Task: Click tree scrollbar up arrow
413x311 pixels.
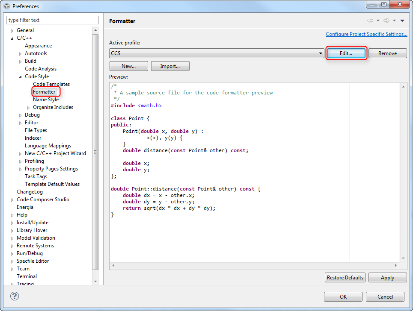Action: tap(95, 30)
